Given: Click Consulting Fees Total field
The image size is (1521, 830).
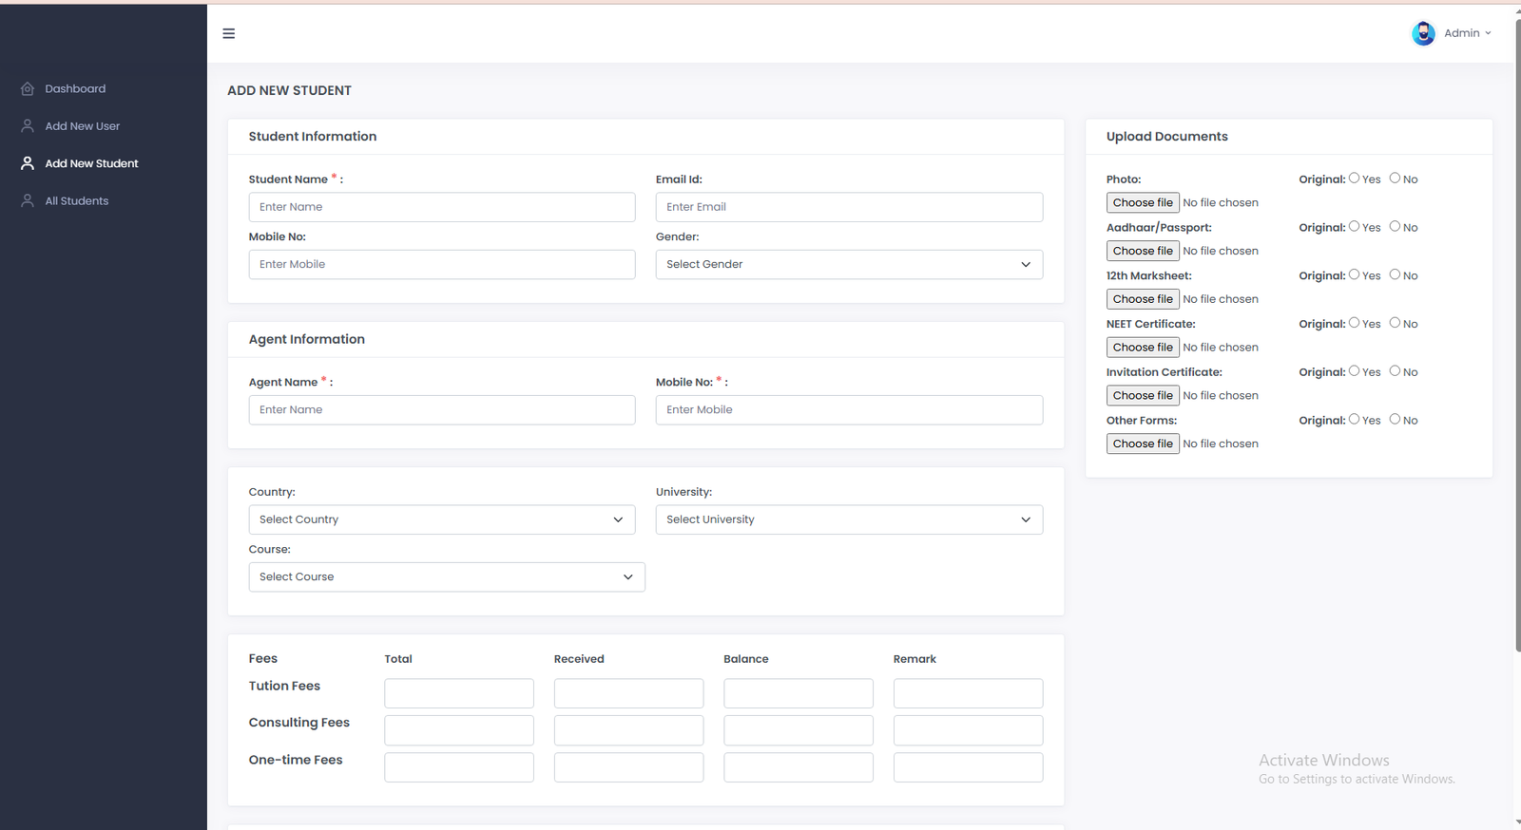Looking at the screenshot, I should coord(459,730).
